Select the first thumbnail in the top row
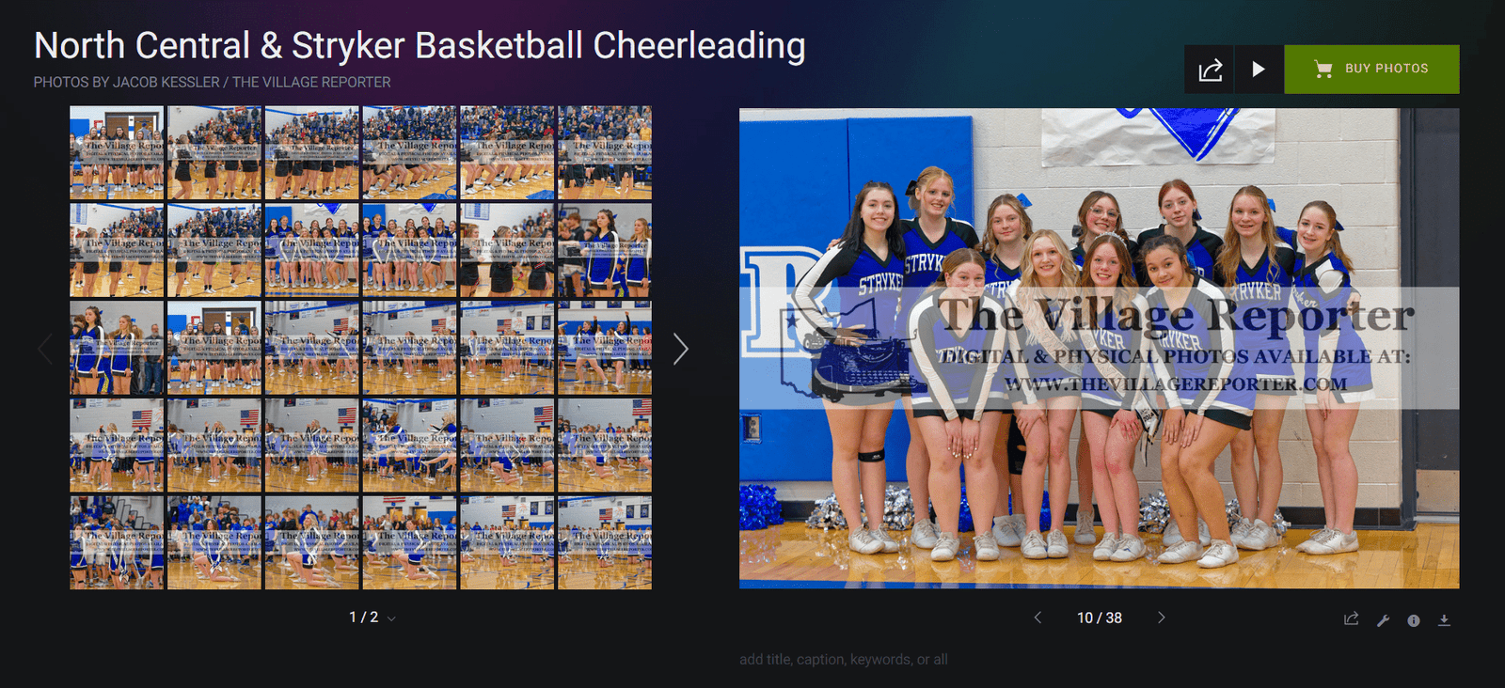This screenshot has height=688, width=1505. pos(117,152)
